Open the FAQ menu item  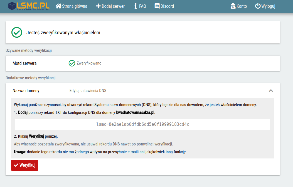click(142, 6)
